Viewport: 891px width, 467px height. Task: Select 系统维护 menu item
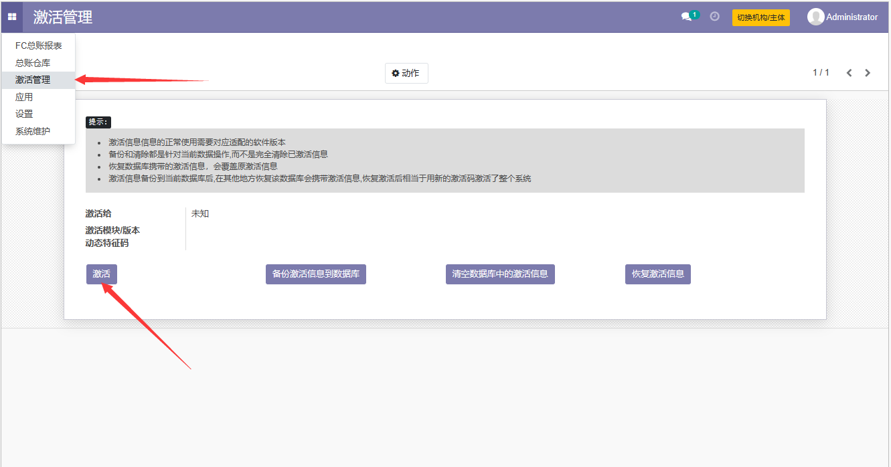(x=33, y=131)
